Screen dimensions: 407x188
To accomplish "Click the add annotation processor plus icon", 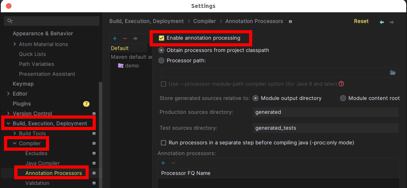I will [x=163, y=163].
